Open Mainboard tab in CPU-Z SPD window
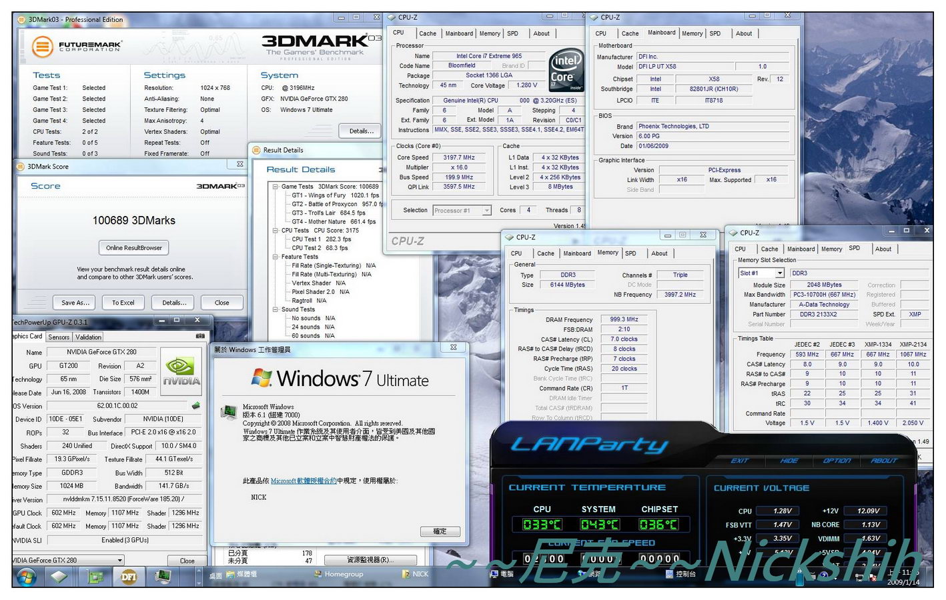The height and width of the screenshot is (600, 946). (801, 249)
